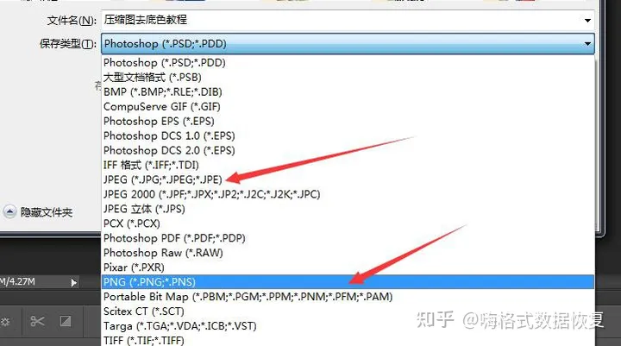
Task: Click the 隐藏文件夹 text link
Action: tap(47, 212)
